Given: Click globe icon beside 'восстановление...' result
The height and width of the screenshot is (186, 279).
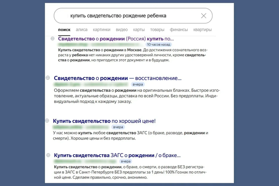Looking at the screenshot, I should click(x=48, y=78).
